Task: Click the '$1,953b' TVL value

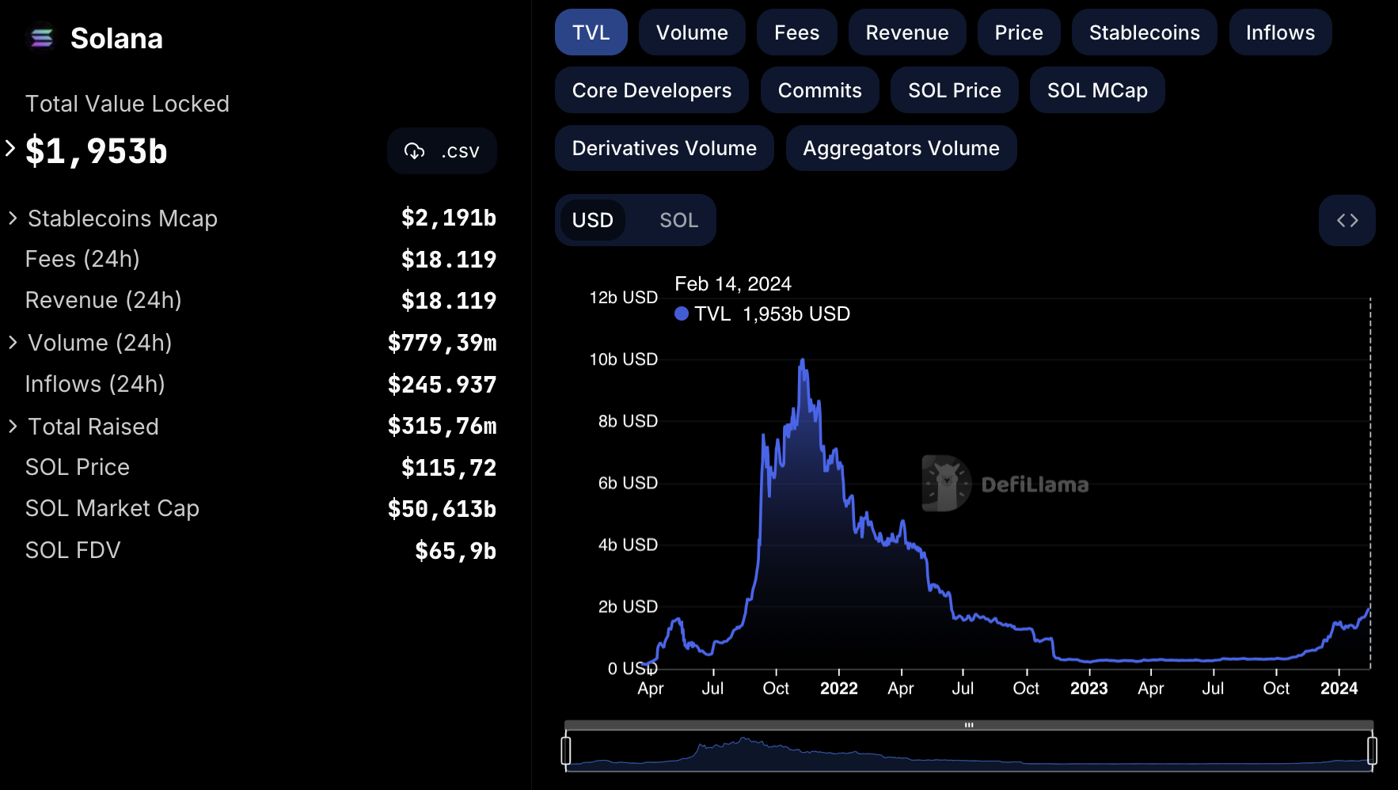Action: point(96,150)
